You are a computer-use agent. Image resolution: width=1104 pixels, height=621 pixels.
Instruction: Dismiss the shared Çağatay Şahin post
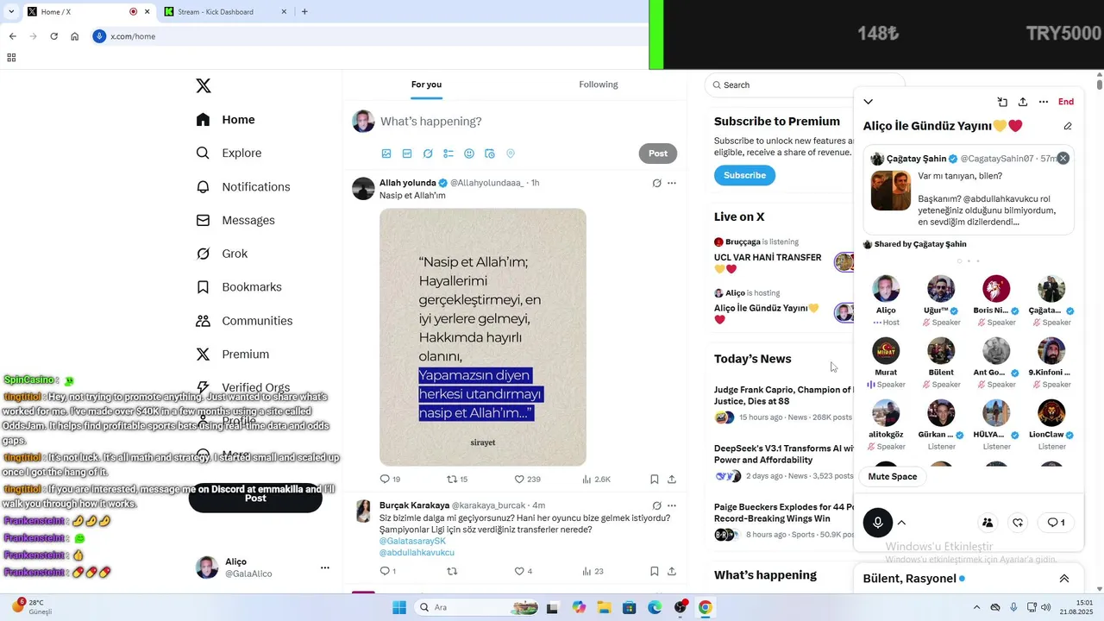pos(1063,158)
